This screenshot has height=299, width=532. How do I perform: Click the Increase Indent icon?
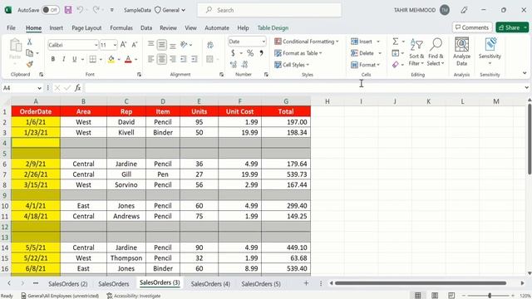[x=195, y=59]
